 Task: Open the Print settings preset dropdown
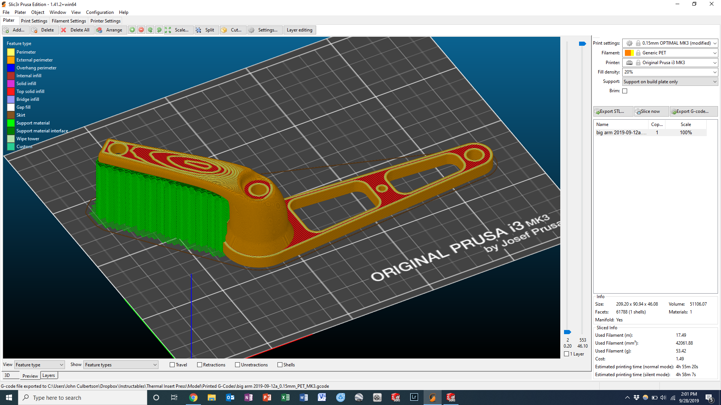[670, 43]
